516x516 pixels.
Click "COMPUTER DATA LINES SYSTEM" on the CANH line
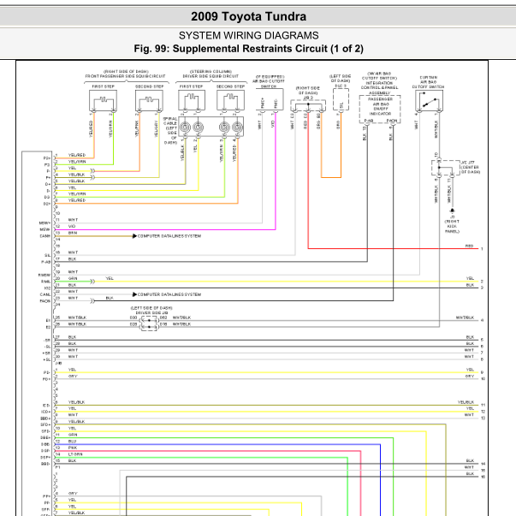click(x=169, y=236)
